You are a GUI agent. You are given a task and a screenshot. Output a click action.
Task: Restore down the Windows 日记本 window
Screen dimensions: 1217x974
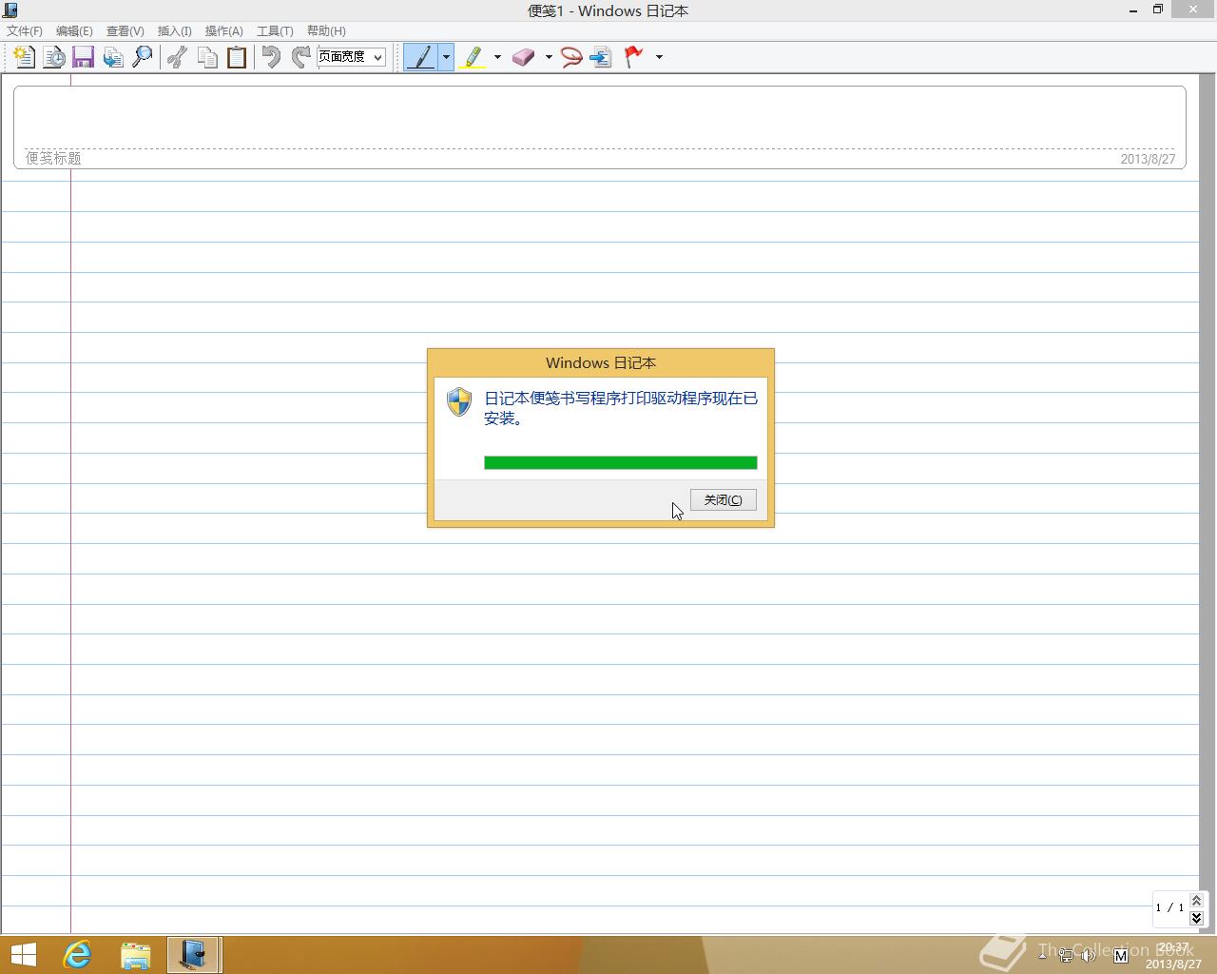coord(1158,10)
